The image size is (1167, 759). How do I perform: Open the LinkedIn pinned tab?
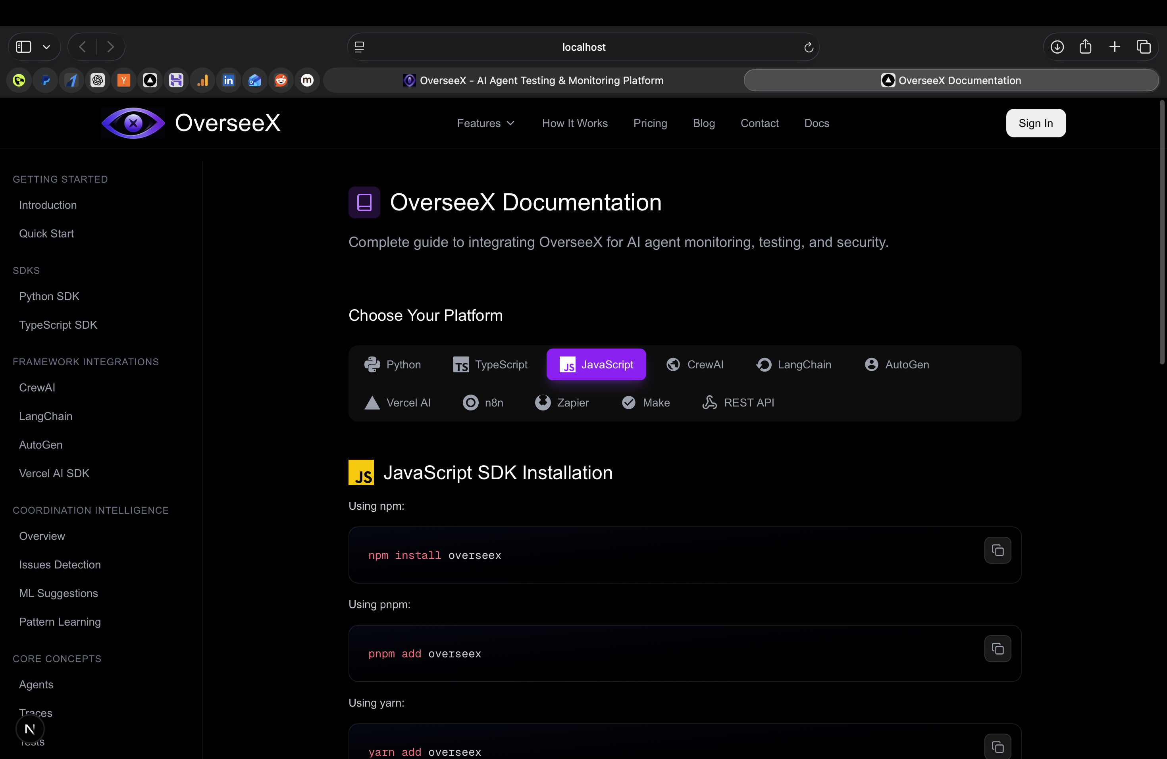pos(229,81)
